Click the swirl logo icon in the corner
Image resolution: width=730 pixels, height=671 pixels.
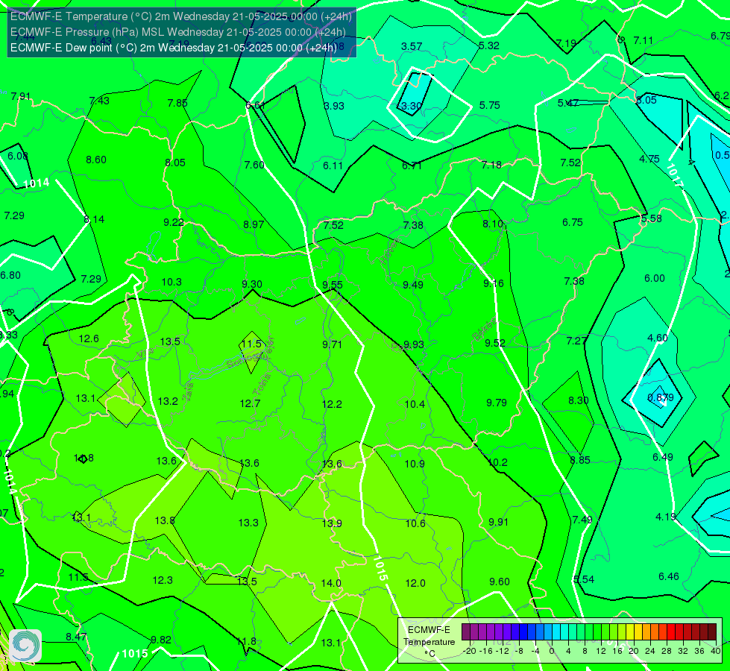pos(25,646)
